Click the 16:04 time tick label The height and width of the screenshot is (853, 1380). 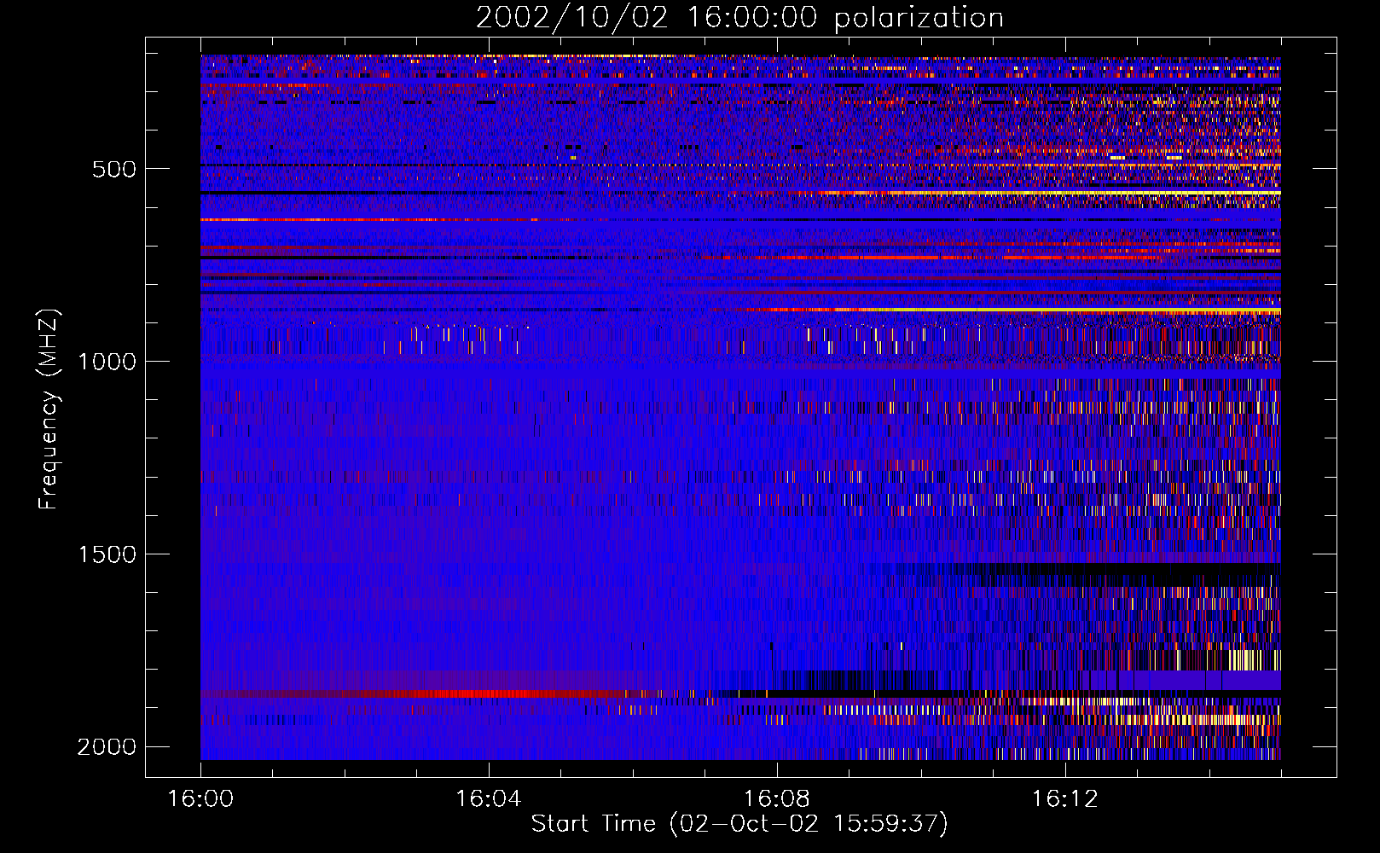pos(489,799)
